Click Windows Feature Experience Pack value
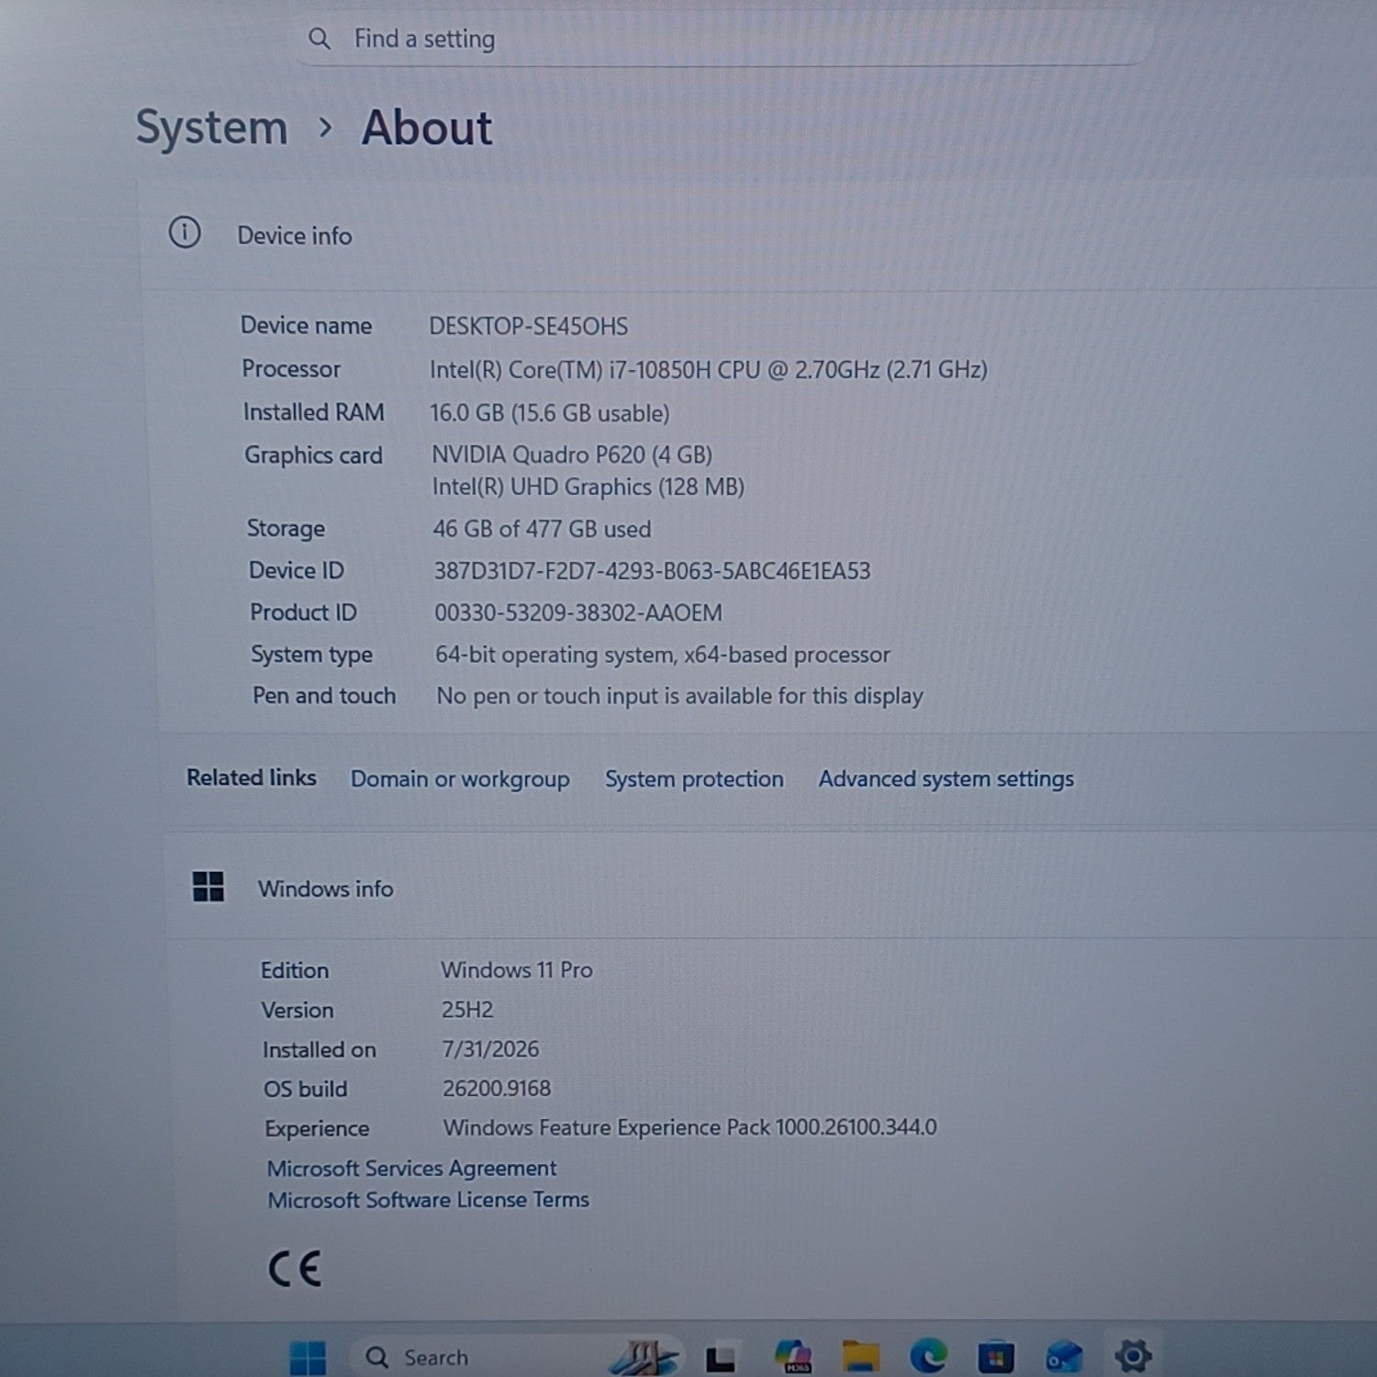The height and width of the screenshot is (1377, 1377). 690,1127
